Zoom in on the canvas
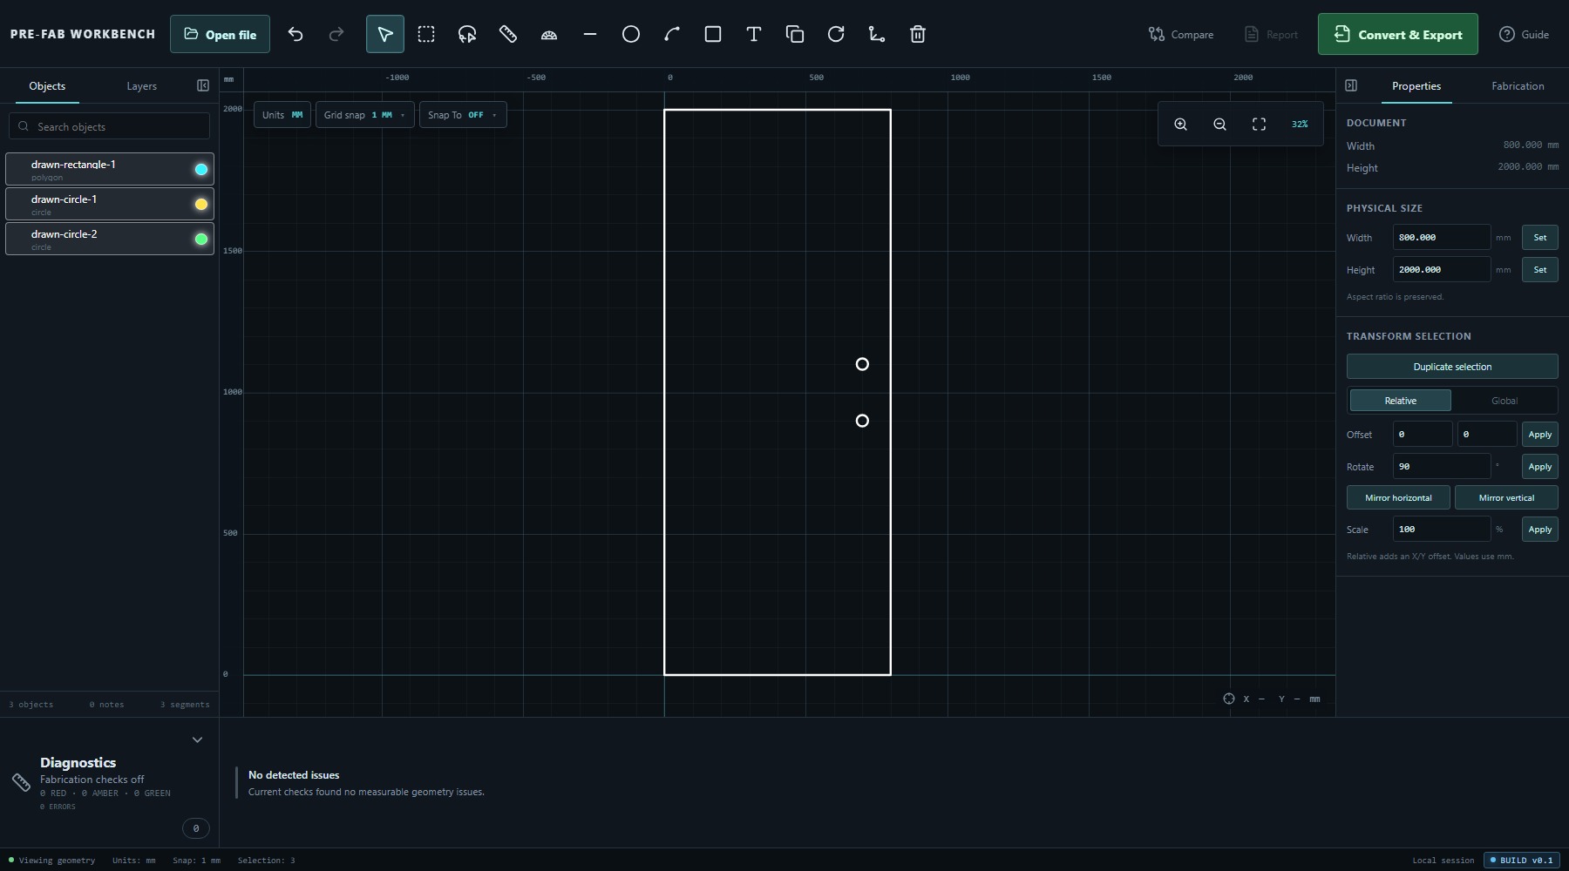Viewport: 1569px width, 871px height. [1180, 125]
